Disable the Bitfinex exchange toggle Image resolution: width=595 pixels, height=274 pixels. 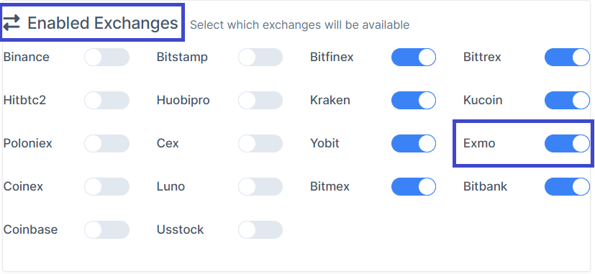pyautogui.click(x=414, y=58)
